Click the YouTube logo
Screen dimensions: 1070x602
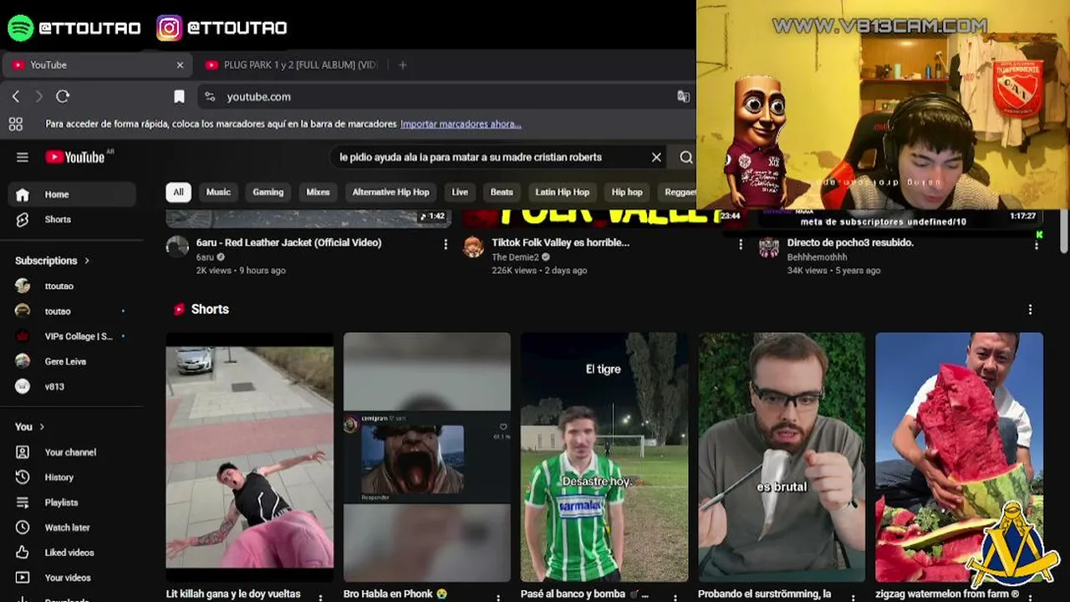[75, 157]
